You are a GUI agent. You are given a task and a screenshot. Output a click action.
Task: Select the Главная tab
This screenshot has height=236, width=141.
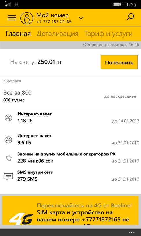pyautogui.click(x=18, y=34)
